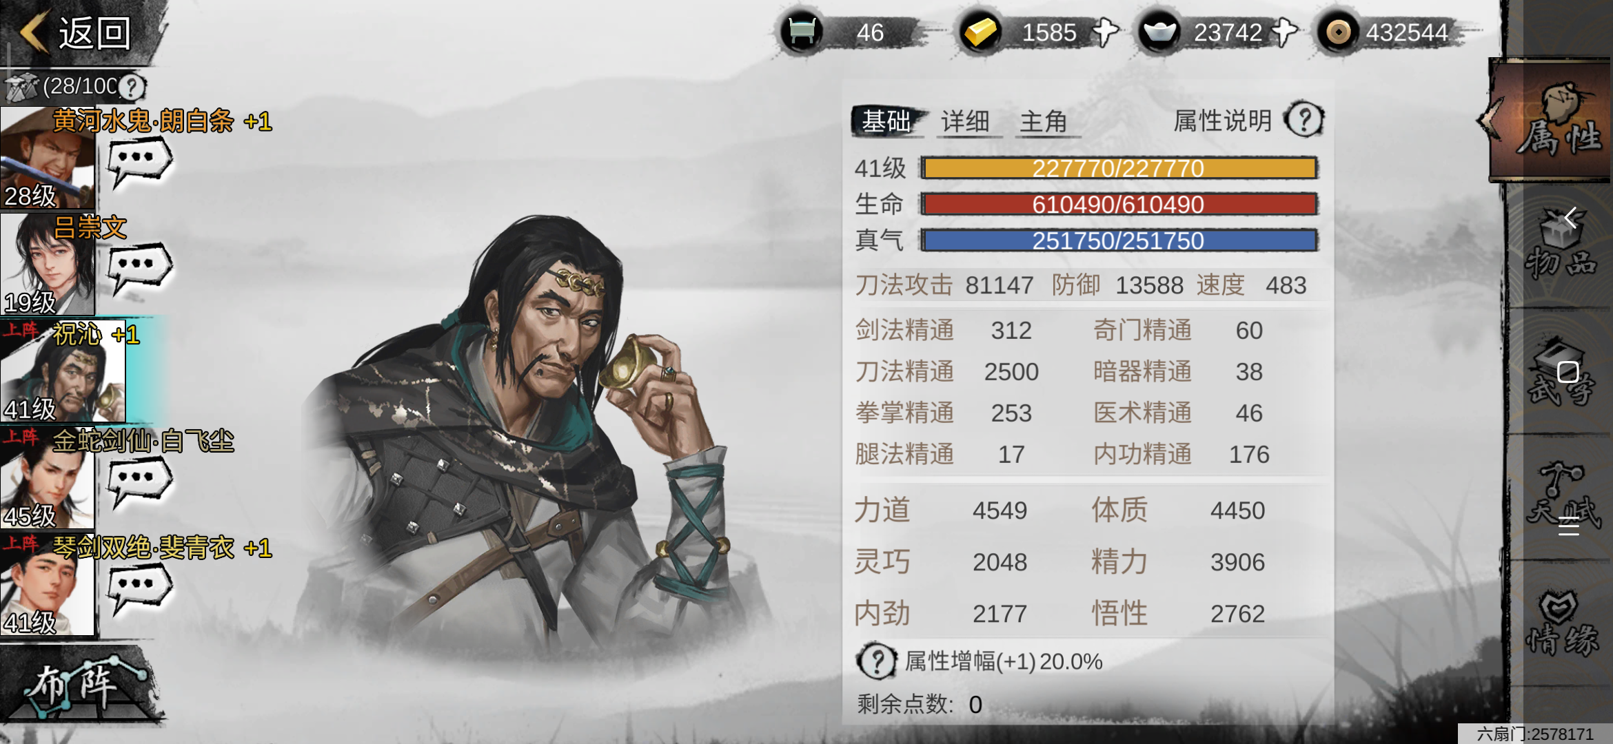Image resolution: width=1613 pixels, height=744 pixels.
Task: Open chat bubble for 朗白条
Action: pos(140,161)
